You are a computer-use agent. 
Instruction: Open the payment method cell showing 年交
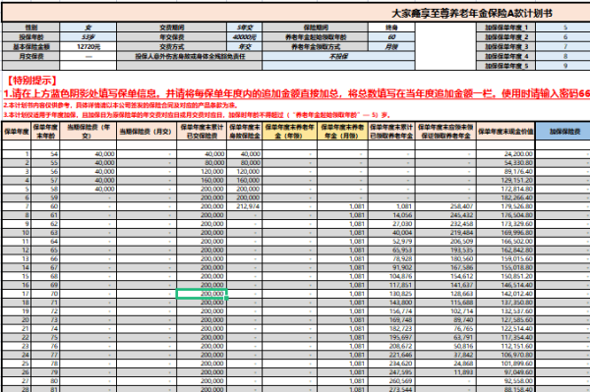pyautogui.click(x=245, y=46)
